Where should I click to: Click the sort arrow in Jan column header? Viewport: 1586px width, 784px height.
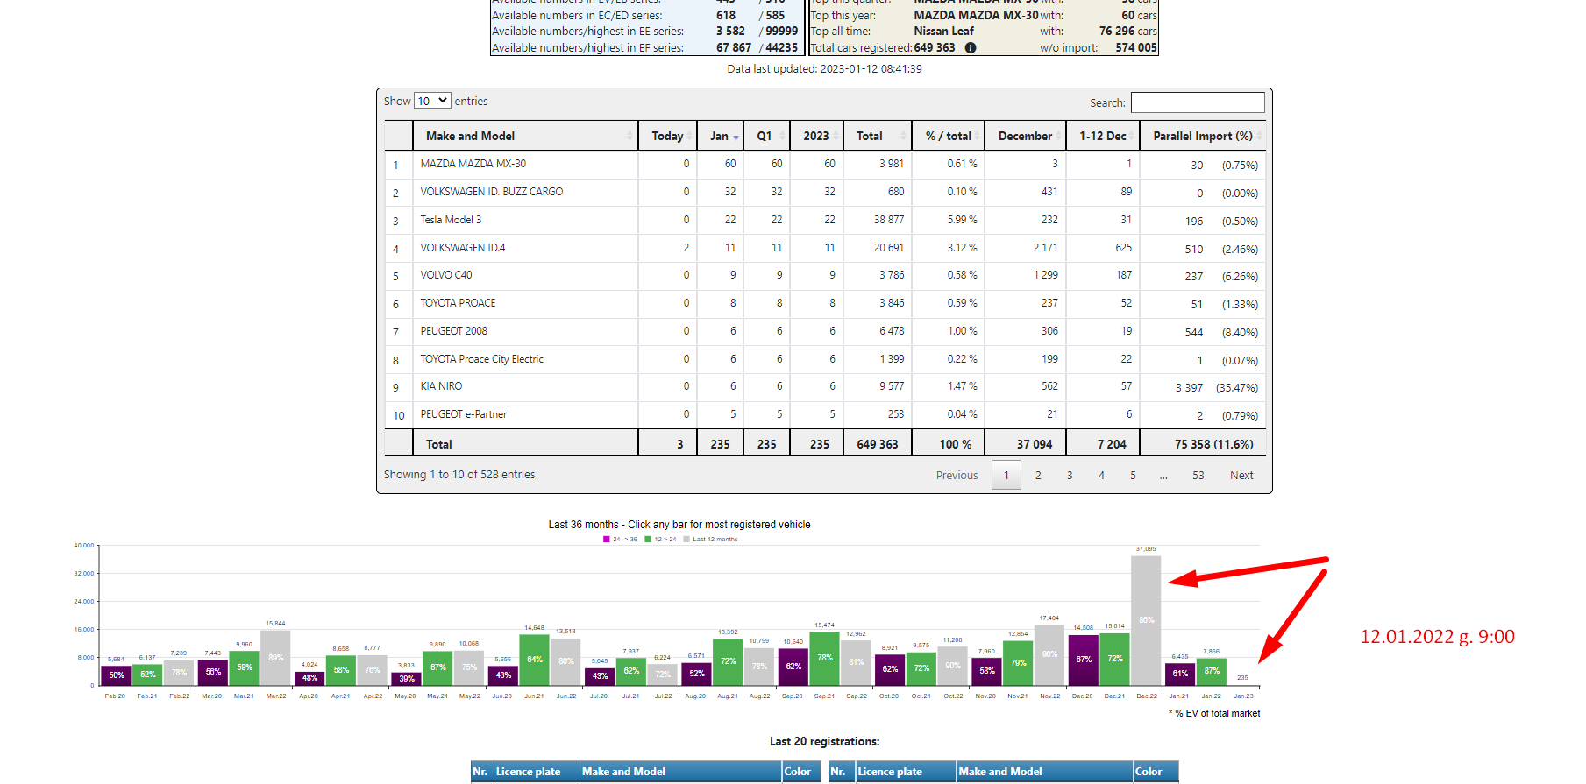click(x=736, y=138)
